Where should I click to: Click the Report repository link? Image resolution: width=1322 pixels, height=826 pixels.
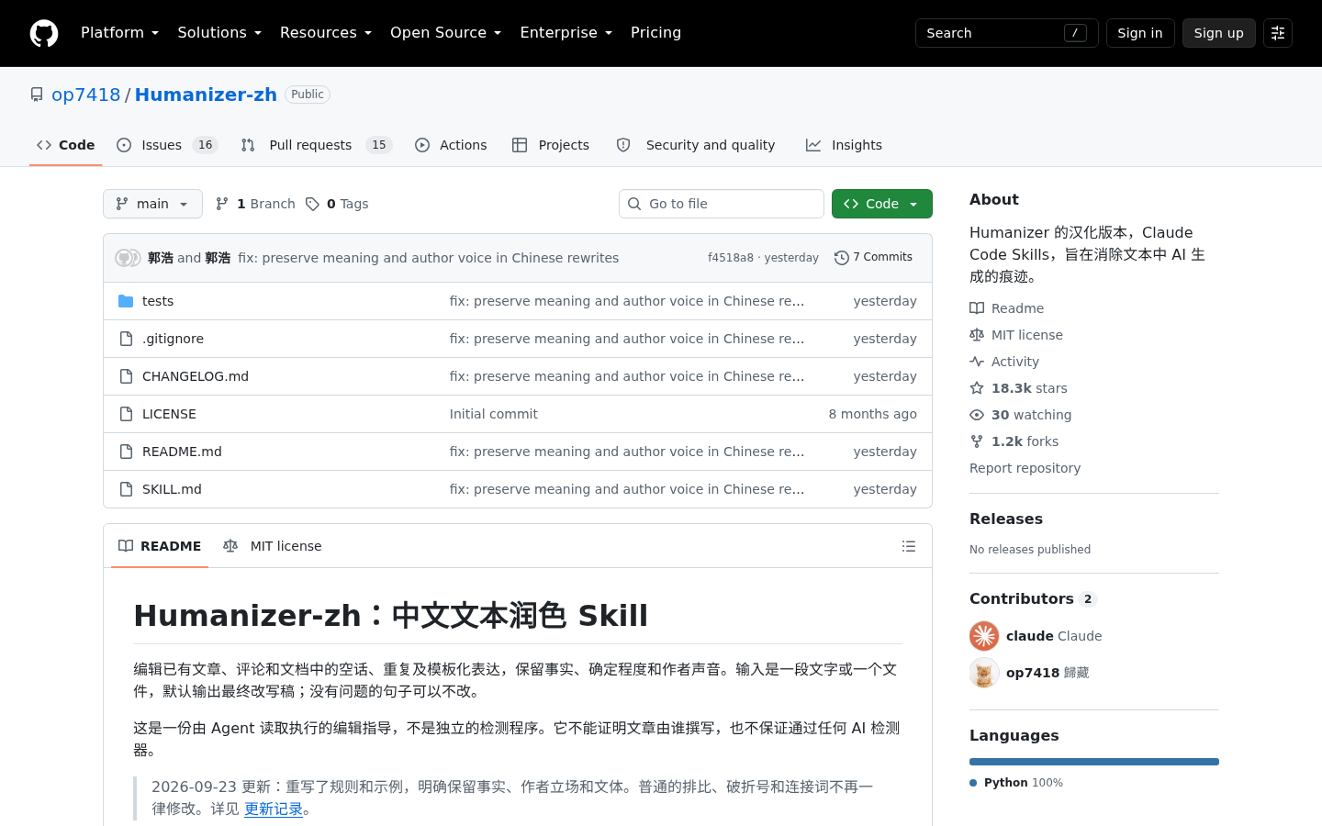coord(1025,468)
